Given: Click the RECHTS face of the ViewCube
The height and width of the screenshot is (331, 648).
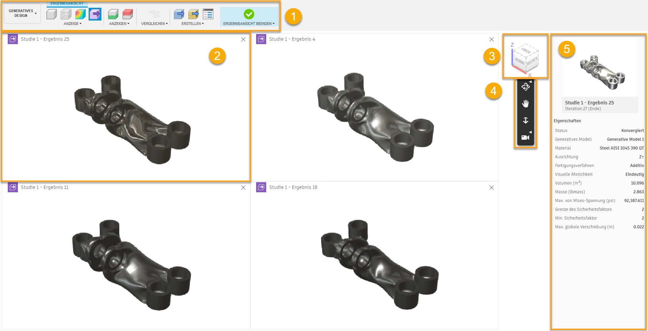Looking at the screenshot, I should (x=532, y=61).
